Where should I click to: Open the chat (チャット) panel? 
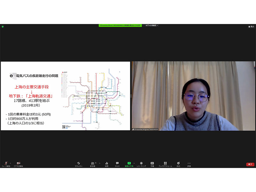tap(117, 164)
